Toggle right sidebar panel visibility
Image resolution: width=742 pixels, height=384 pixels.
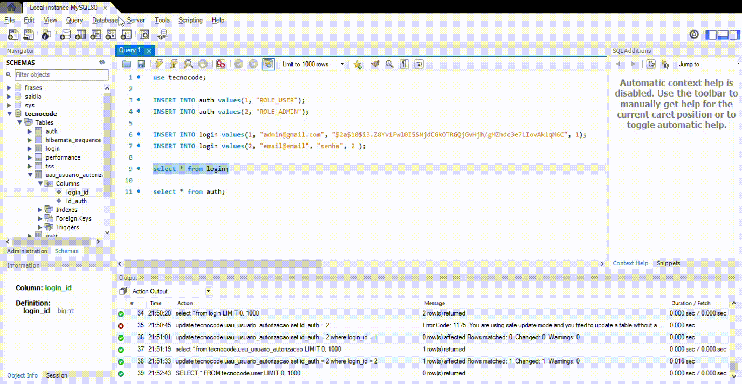coord(734,35)
